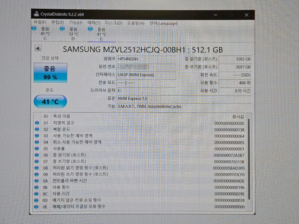Click the status icon of row 07 총 쓰기량
The width and height of the screenshot is (299, 224).
pyautogui.click(x=36, y=162)
